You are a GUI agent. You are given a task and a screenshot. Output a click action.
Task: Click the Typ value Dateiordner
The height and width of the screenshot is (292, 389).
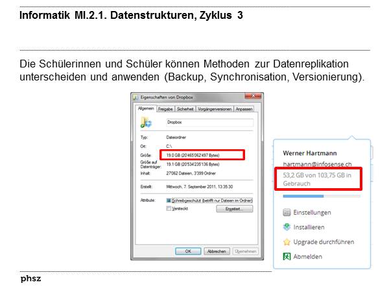coord(176,137)
